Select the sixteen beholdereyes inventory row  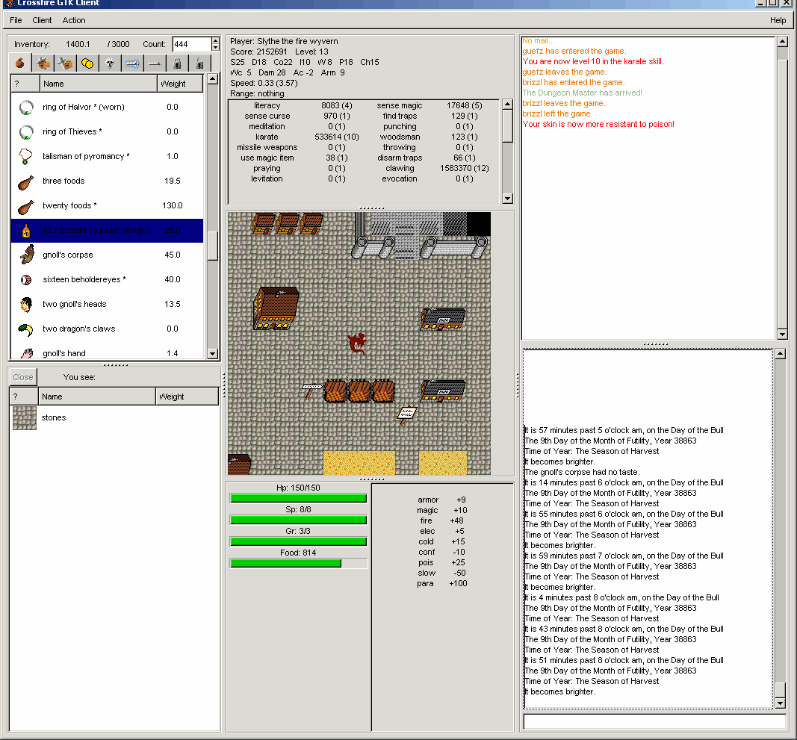point(84,279)
